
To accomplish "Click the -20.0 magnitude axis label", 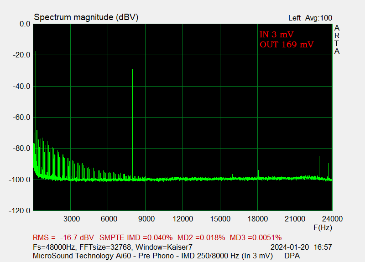I will (21, 55).
